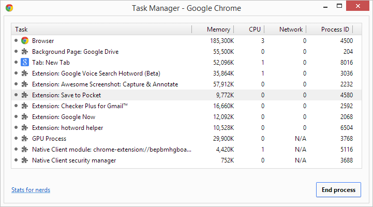The width and height of the screenshot is (373, 207).
Task: Select Native Client module chrome-extension row
Action: click(186, 150)
